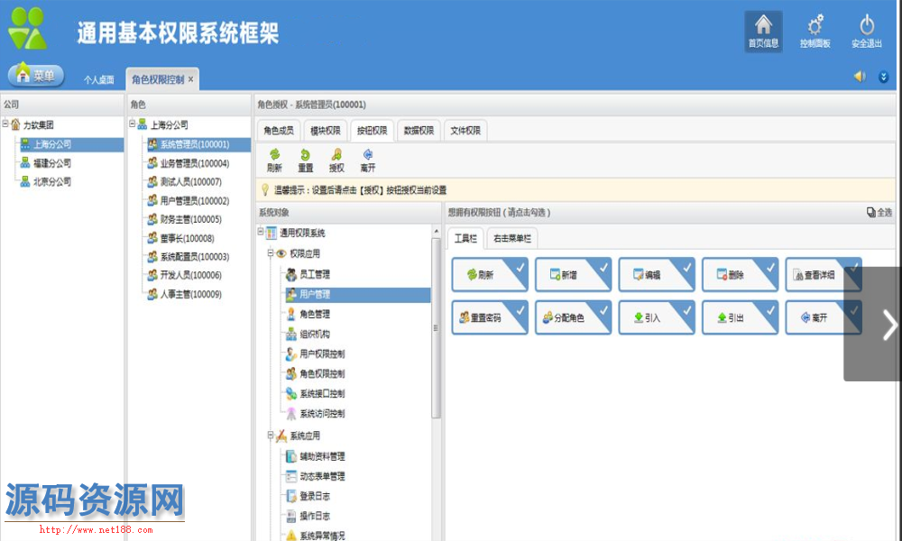This screenshot has width=902, height=541.
Task: Switch to 文件权限 tab
Action: point(465,131)
